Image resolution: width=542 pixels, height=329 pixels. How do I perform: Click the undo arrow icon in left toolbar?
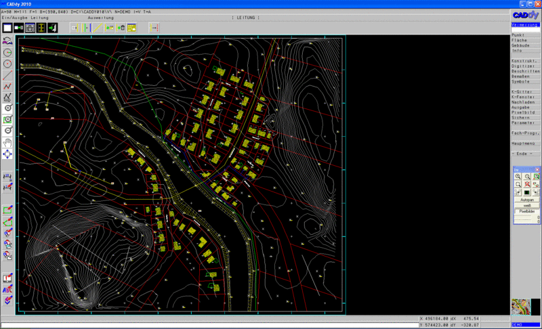click(x=8, y=41)
